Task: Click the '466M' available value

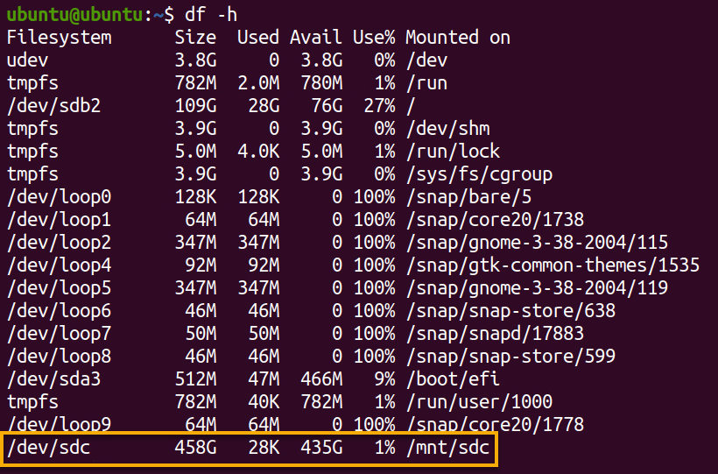Action: 321,379
